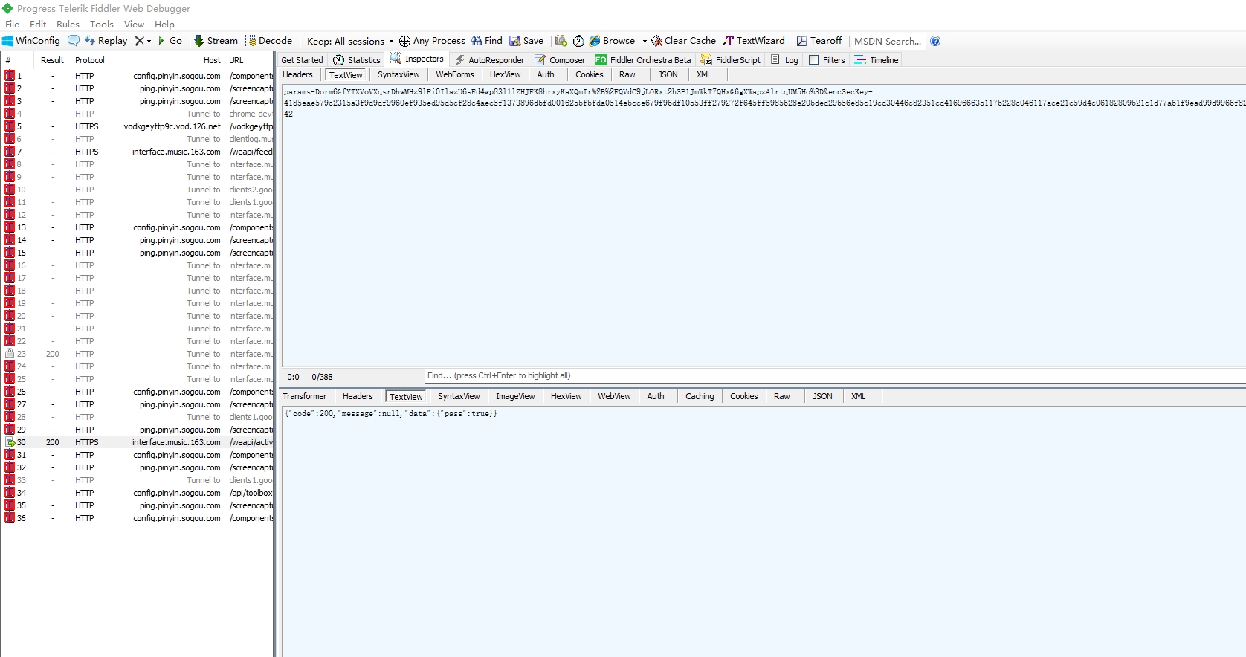Switch to Fiddler Orchestra Beta tab

coord(643,60)
